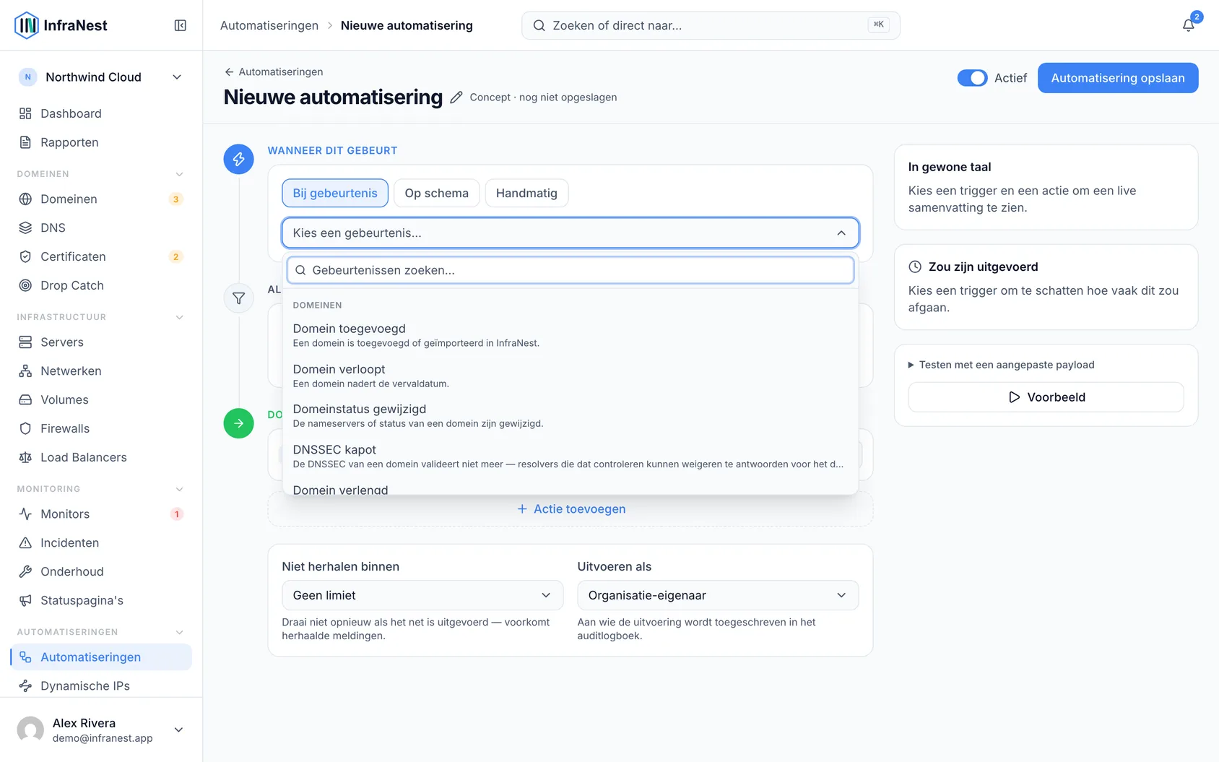Click the Automatisering opslaan button
The height and width of the screenshot is (762, 1219).
pos(1118,78)
